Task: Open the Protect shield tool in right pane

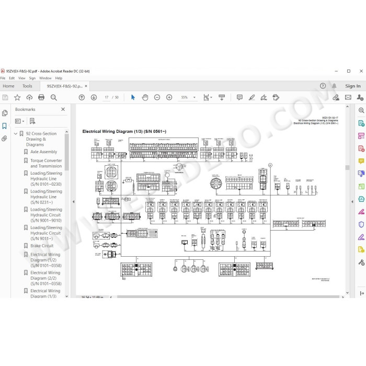Action: (361, 224)
